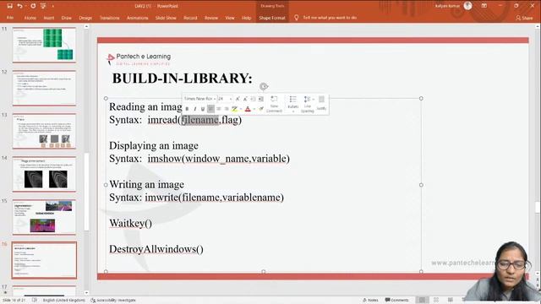Toggle underline in the mini toolbar
This screenshot has height=304, width=541.
[203, 109]
